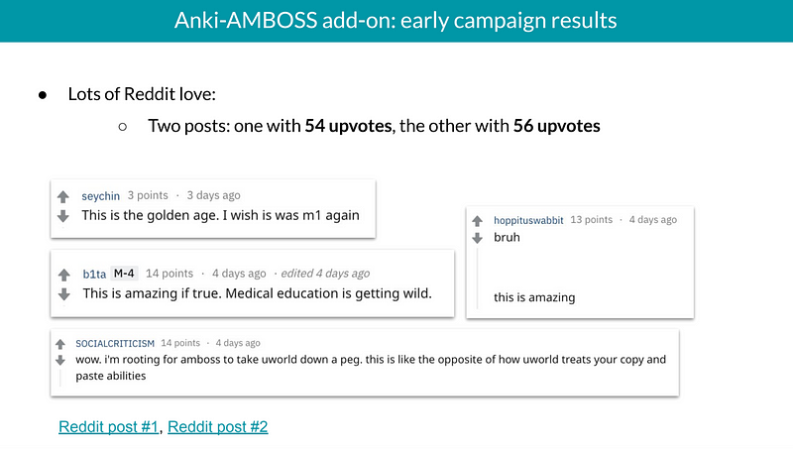Downvote SOCIALCRITICISM's comment

point(60,360)
